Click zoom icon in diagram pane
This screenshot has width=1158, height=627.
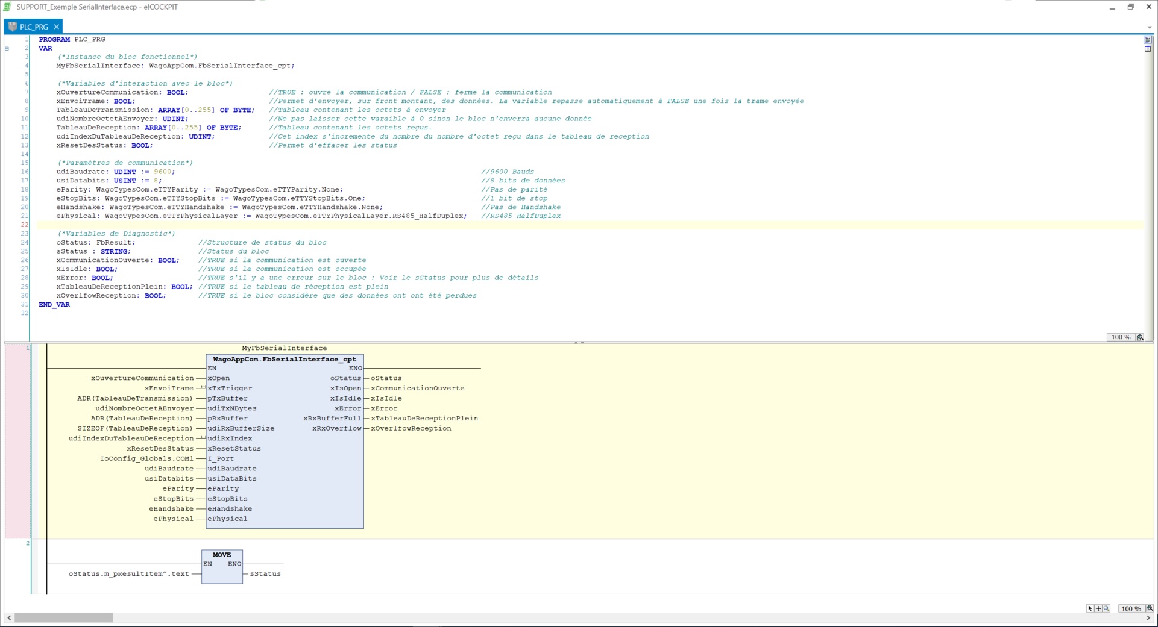tap(1149, 608)
